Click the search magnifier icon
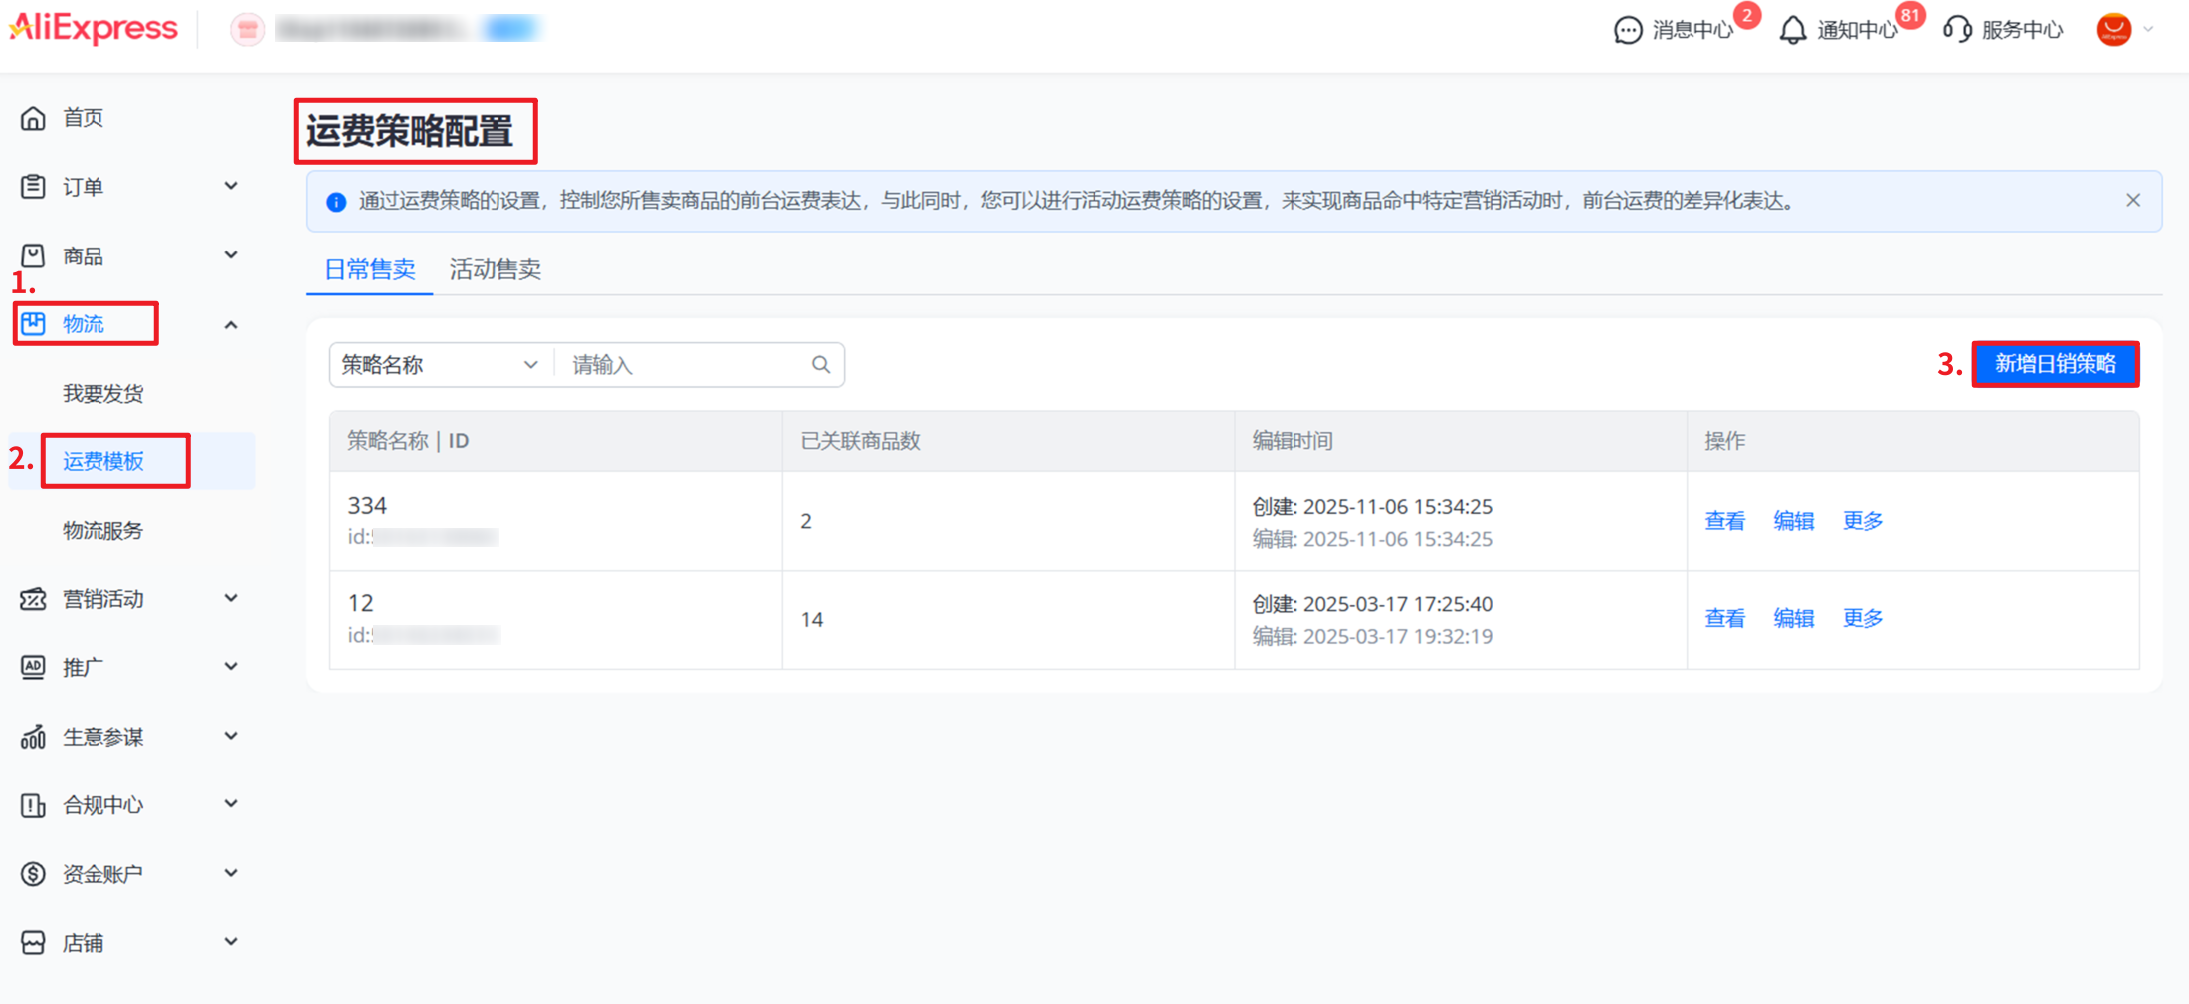 click(820, 365)
